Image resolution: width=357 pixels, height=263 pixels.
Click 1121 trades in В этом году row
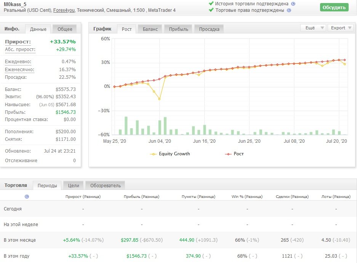point(287,256)
